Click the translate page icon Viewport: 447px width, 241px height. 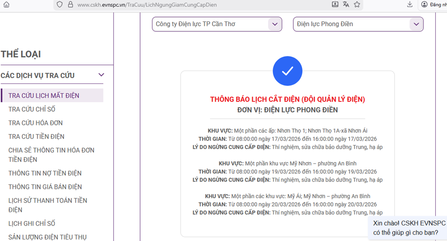346,4
